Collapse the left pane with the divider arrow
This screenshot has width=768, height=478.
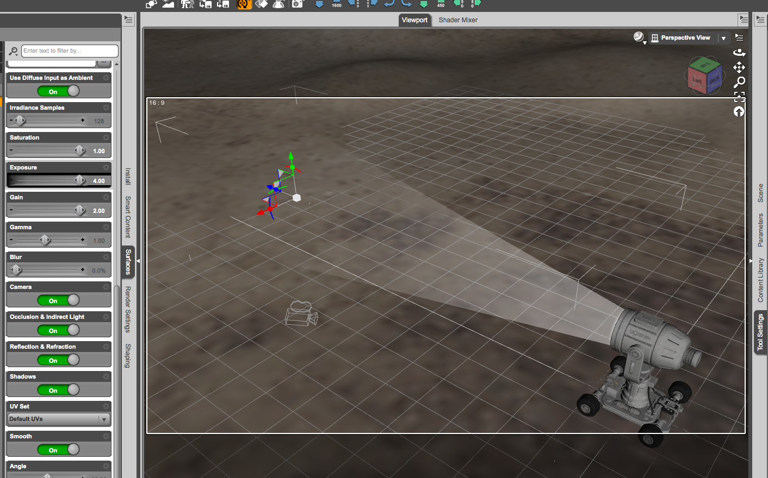click(x=138, y=261)
